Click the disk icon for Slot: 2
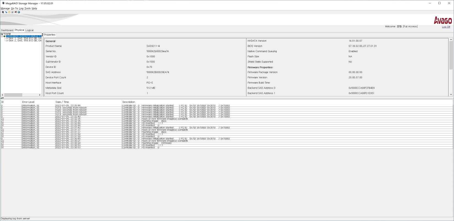Image resolution: width=454 pixels, height=221 pixels. [7, 41]
